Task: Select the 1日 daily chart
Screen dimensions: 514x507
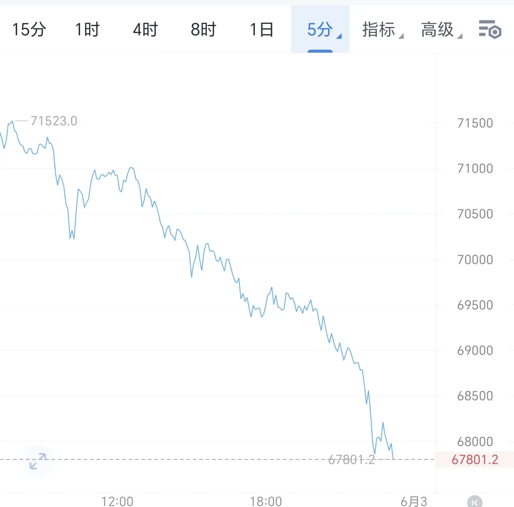Action: coord(261,30)
